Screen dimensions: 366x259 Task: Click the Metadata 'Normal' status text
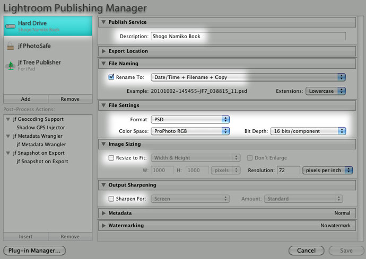[342, 213]
